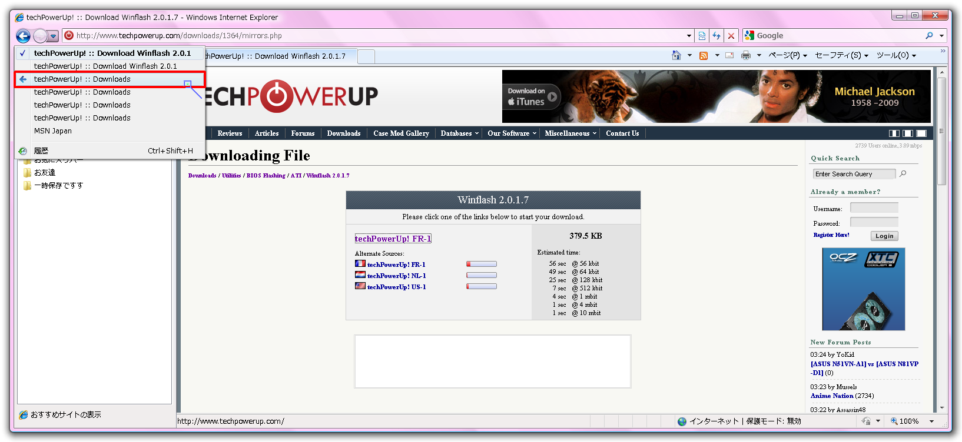Click the Google search magnifier icon

(929, 35)
